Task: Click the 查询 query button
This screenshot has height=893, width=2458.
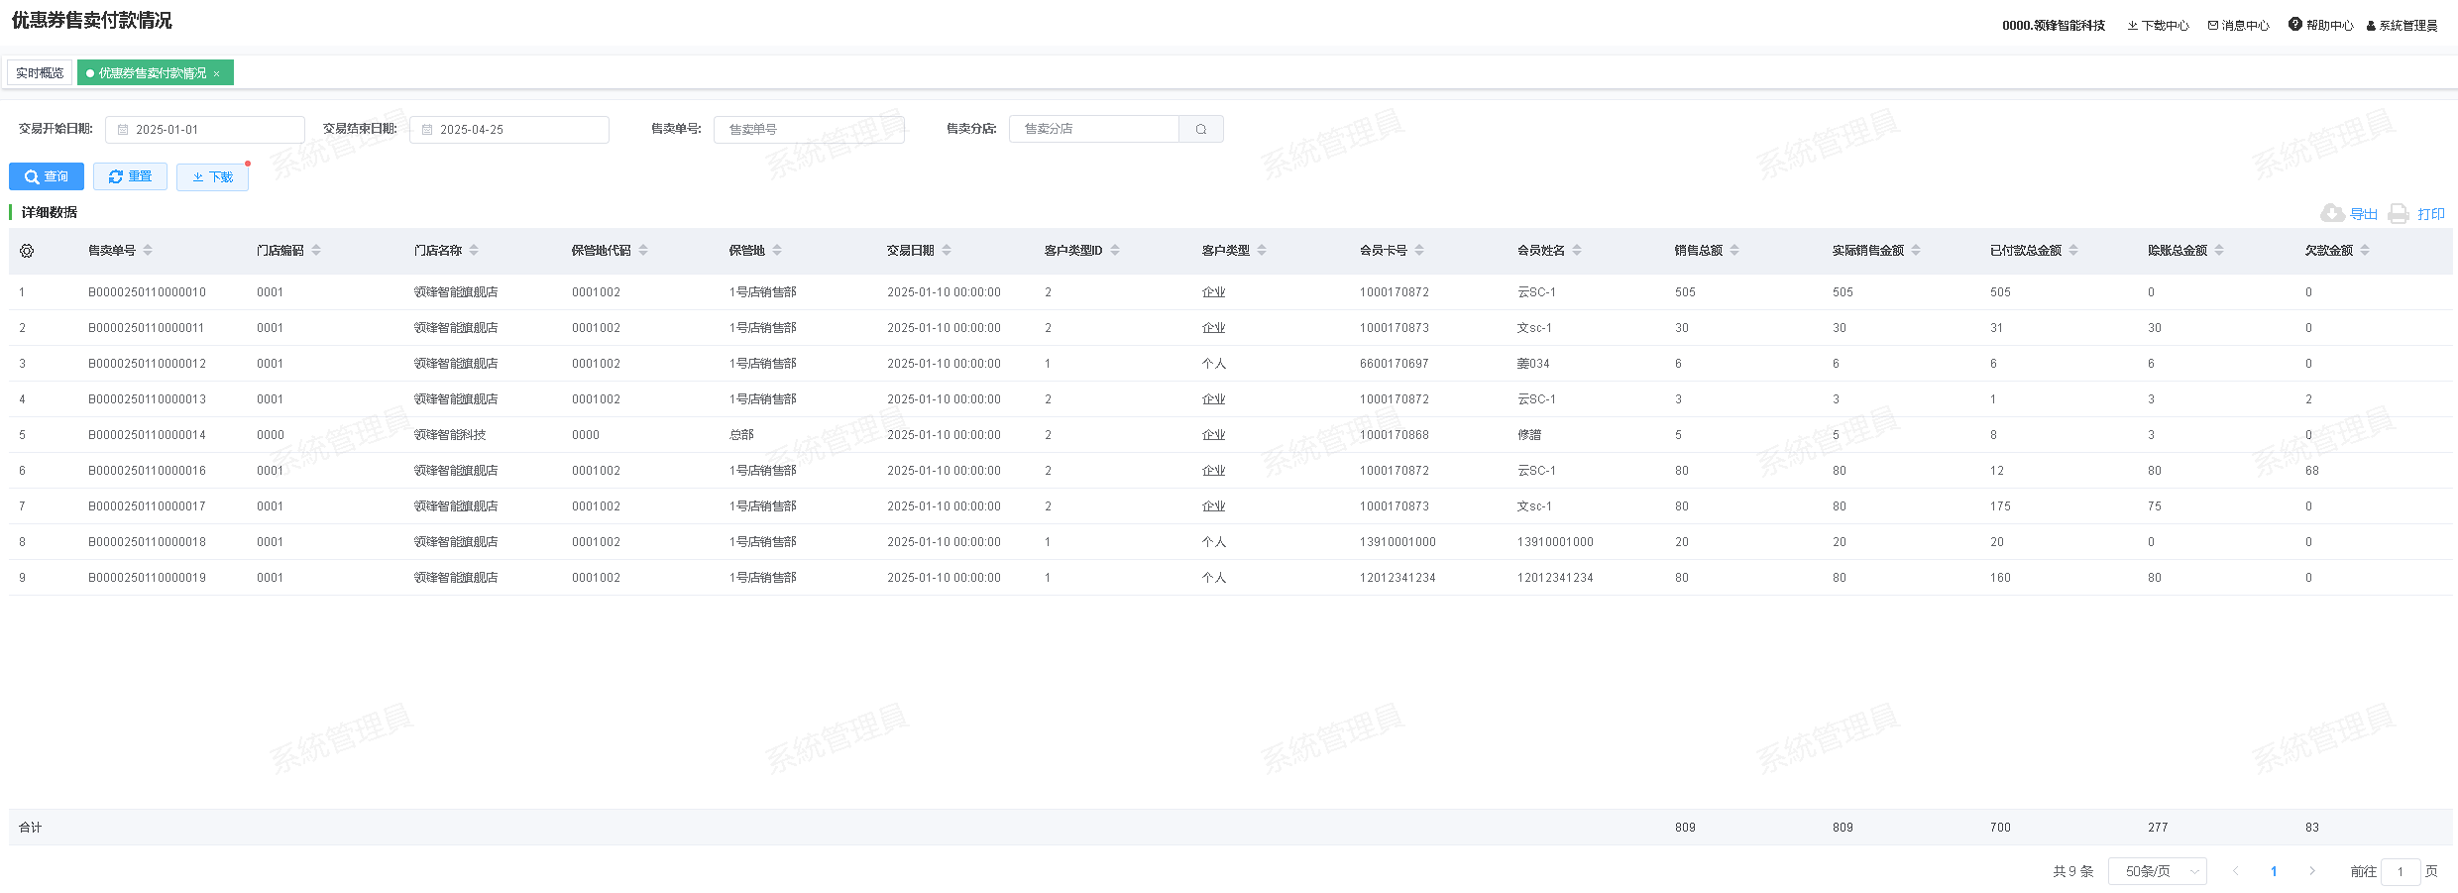Action: (47, 176)
